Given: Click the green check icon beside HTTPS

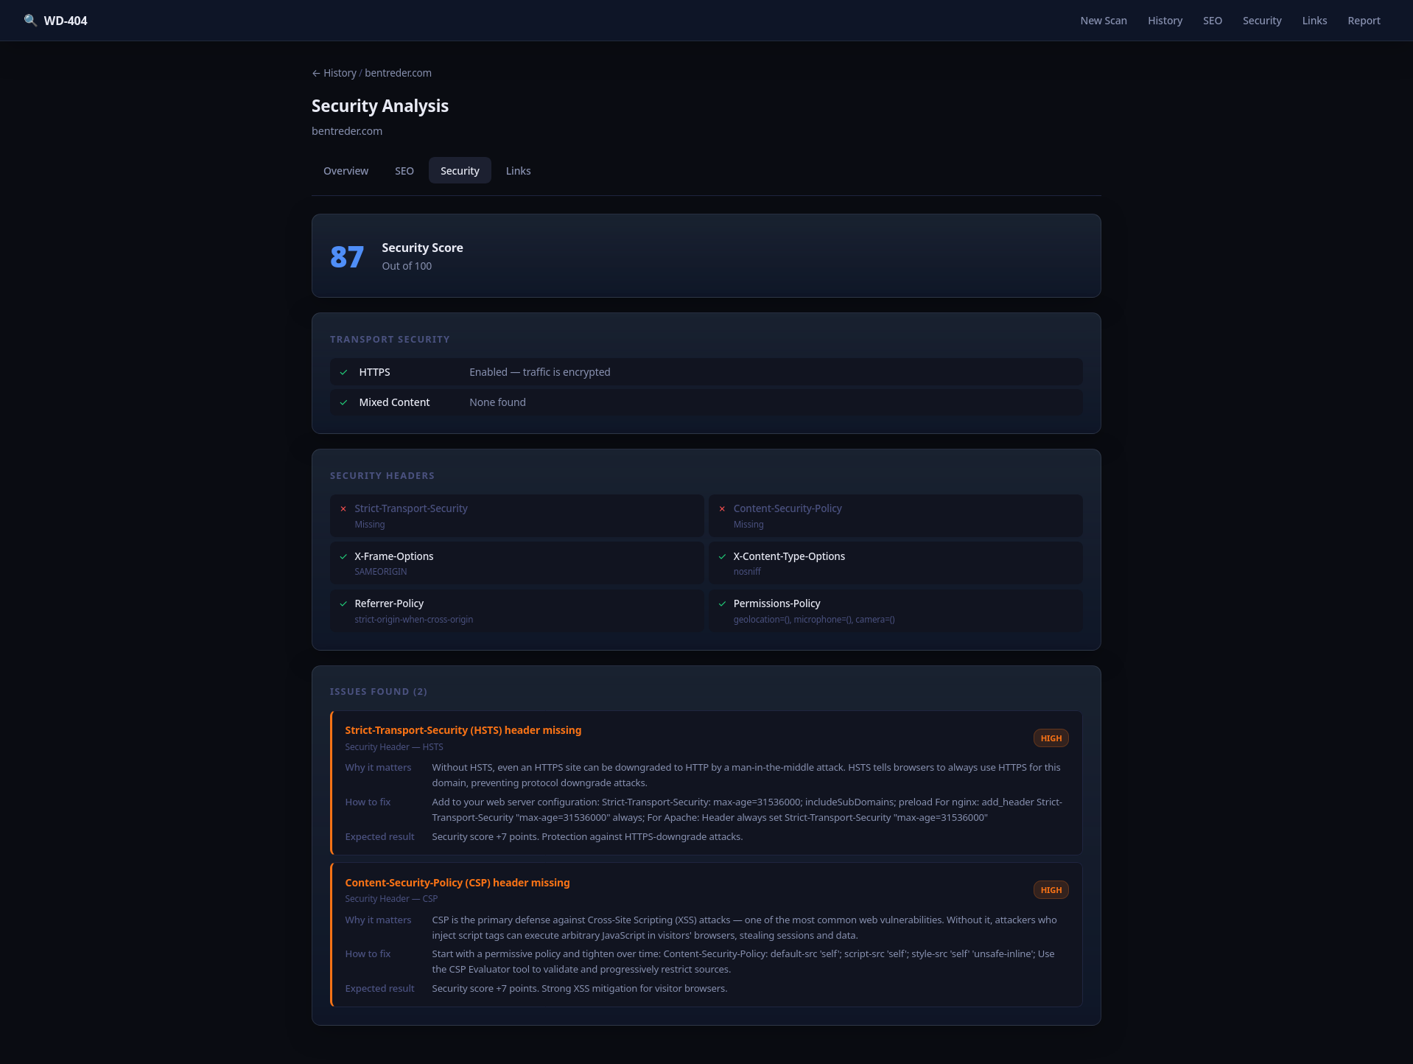Looking at the screenshot, I should (343, 372).
